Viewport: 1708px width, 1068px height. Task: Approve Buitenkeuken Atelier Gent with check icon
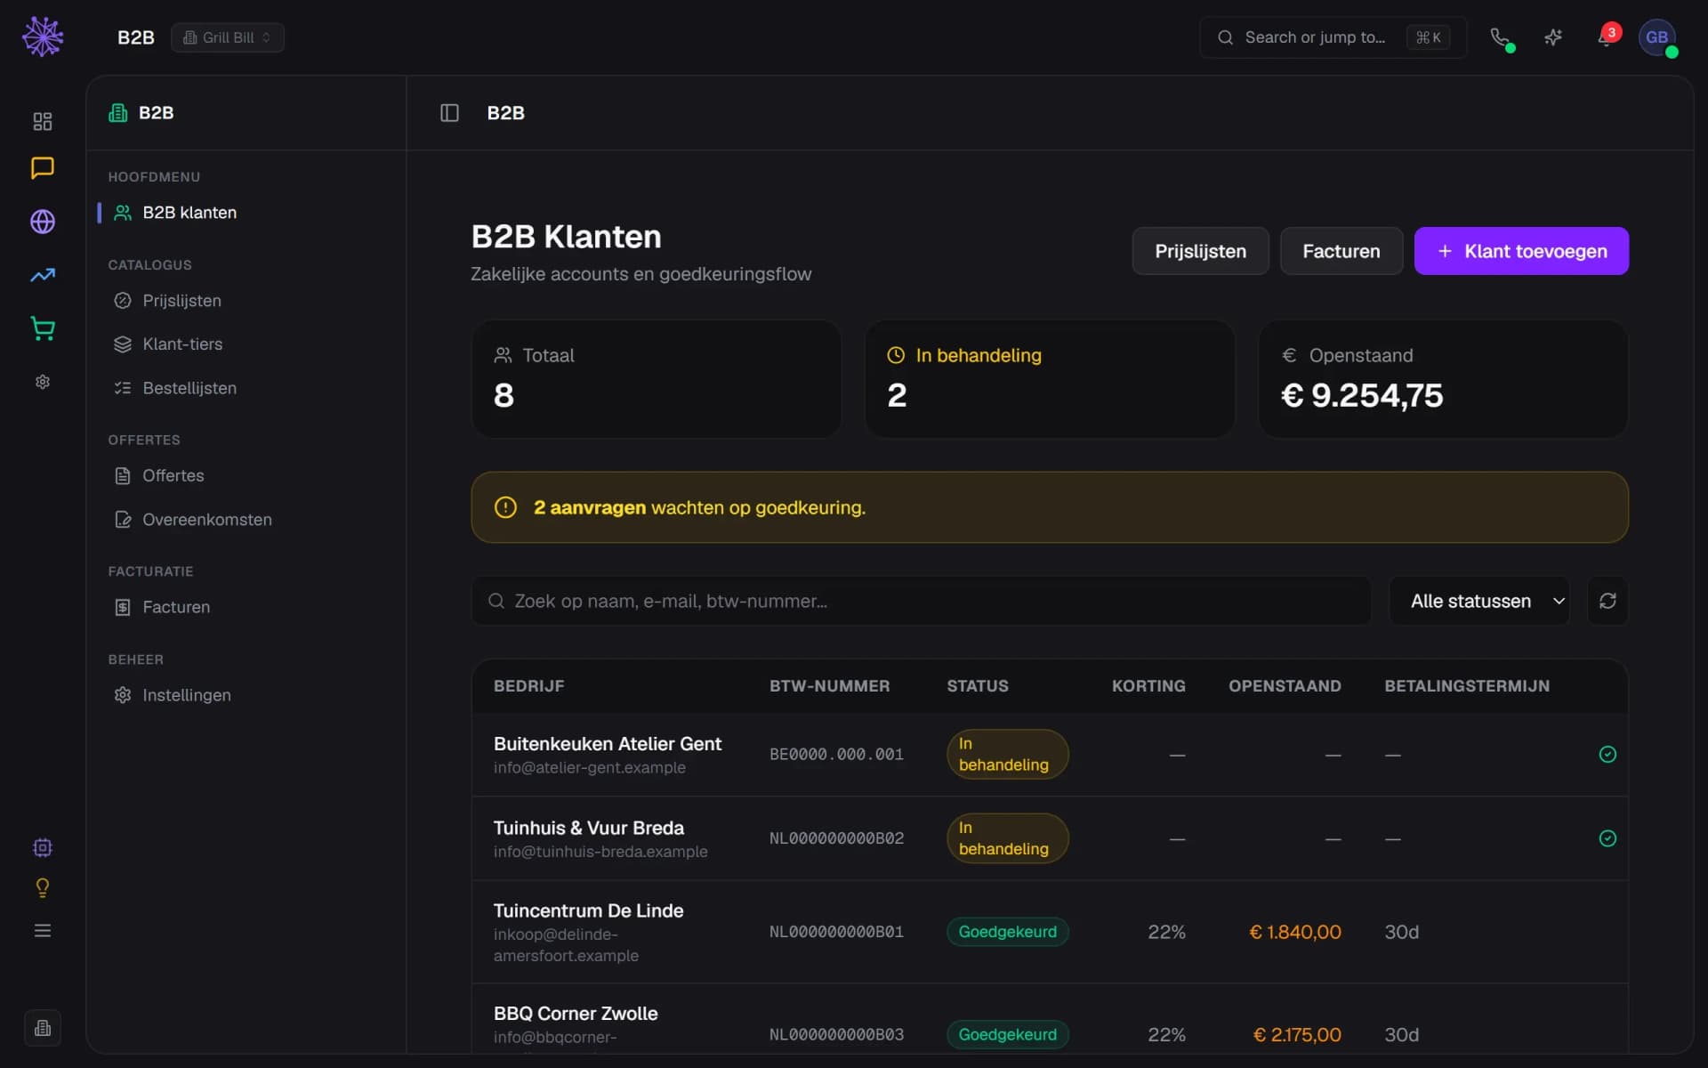1607,755
